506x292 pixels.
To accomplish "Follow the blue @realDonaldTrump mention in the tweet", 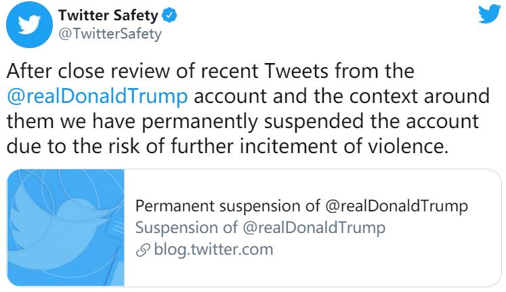I will click(97, 96).
